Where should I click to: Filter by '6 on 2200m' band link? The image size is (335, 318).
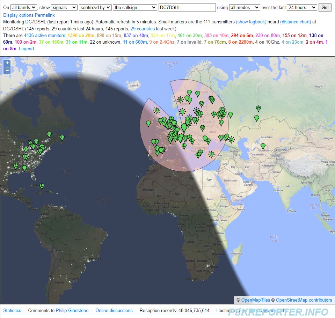click(x=240, y=42)
